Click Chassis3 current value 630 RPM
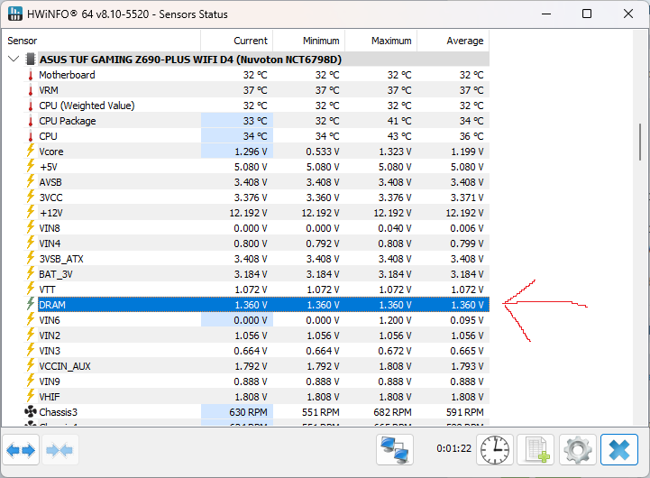Viewport: 650px width, 478px height. [248, 412]
